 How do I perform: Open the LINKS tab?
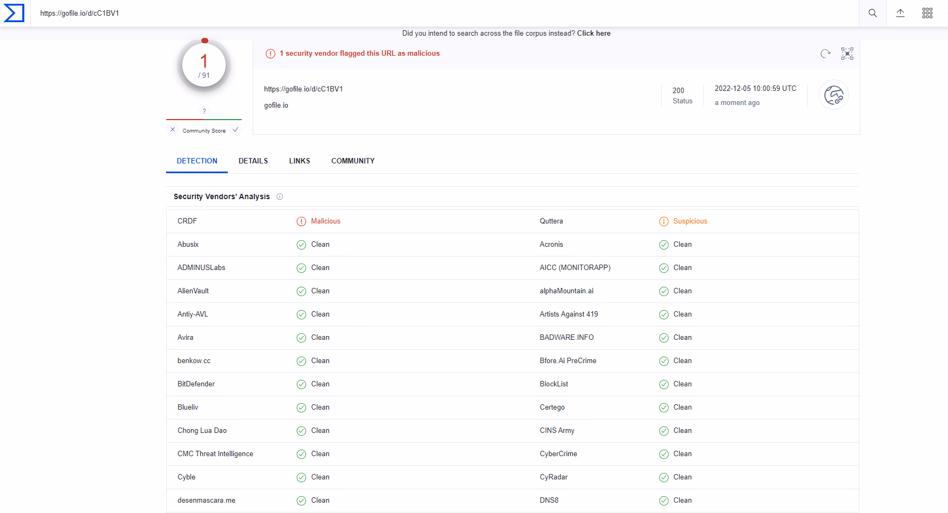300,161
